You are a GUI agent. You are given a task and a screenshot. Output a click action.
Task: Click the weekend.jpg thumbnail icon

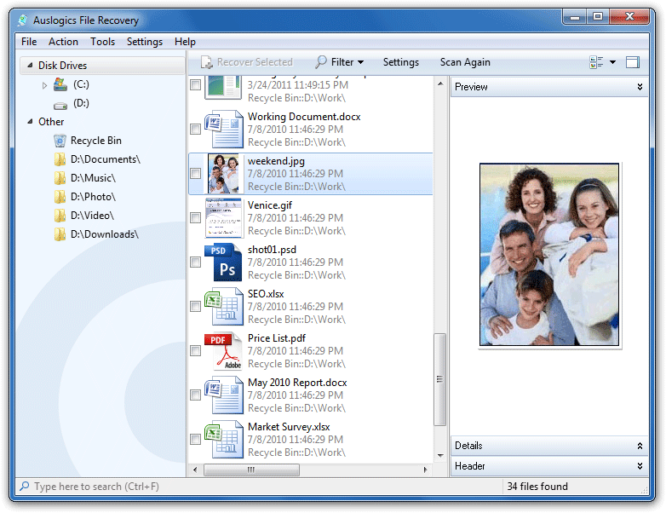point(223,173)
